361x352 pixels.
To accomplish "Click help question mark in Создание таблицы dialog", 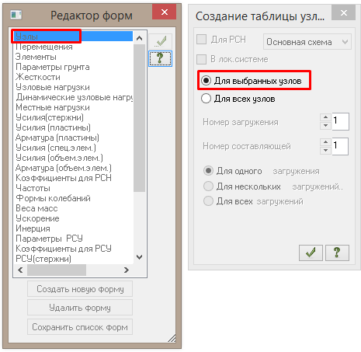I will point(337,253).
